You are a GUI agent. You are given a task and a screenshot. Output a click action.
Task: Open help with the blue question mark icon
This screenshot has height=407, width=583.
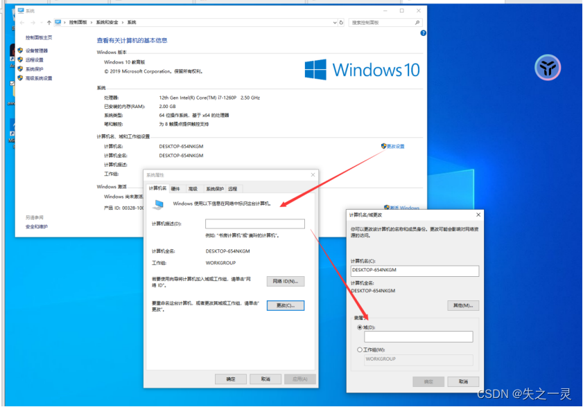pyautogui.click(x=423, y=33)
